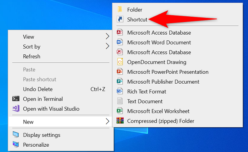Click the Ctrl+Z shortcut label

[98, 89]
